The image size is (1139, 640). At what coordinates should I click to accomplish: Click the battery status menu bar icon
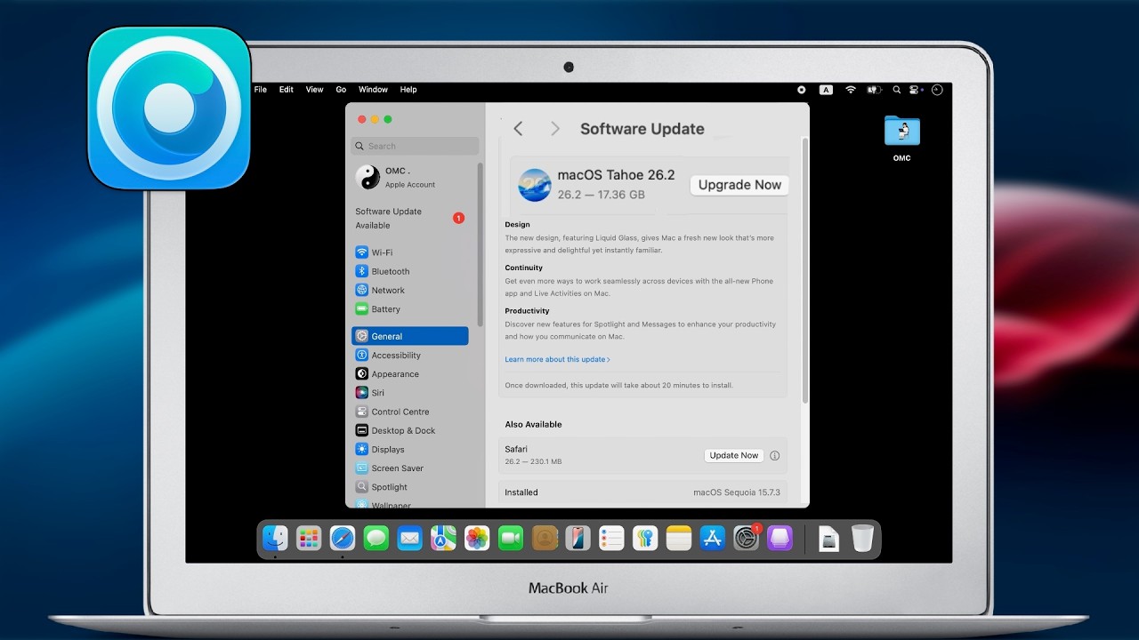point(875,90)
